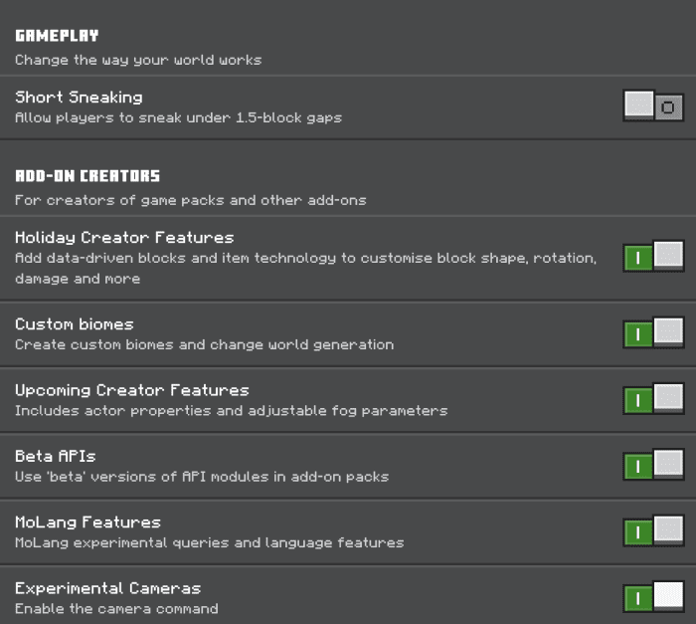Click the Short Sneaking option title
This screenshot has height=624, width=696.
(x=79, y=98)
